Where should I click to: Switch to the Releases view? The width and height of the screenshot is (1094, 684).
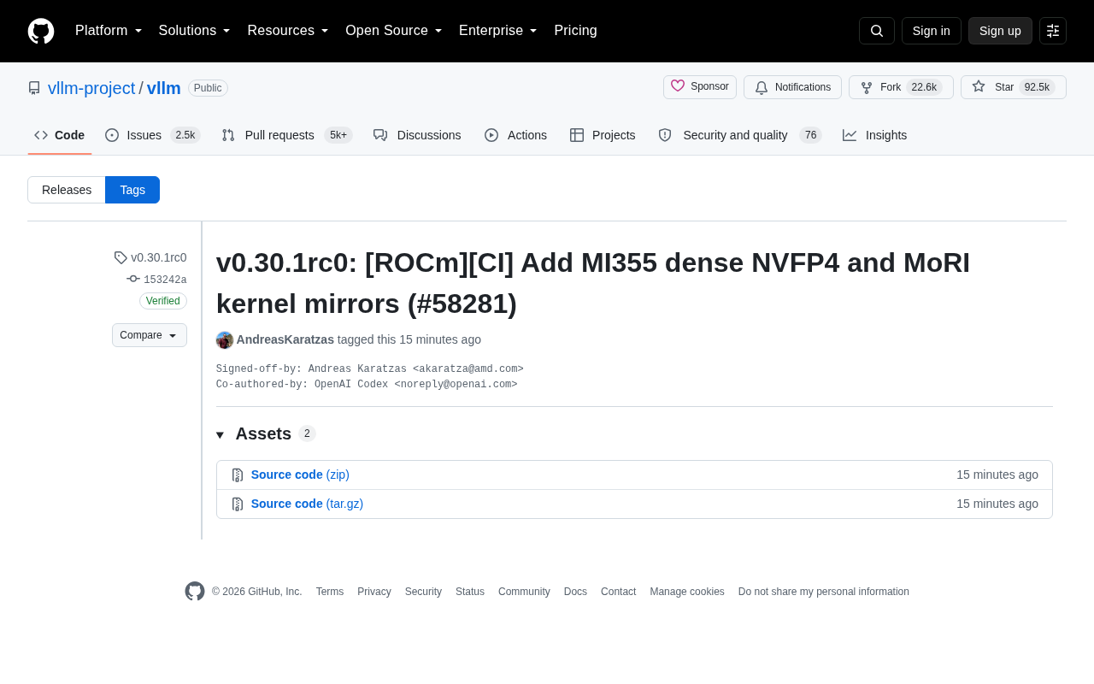67,190
